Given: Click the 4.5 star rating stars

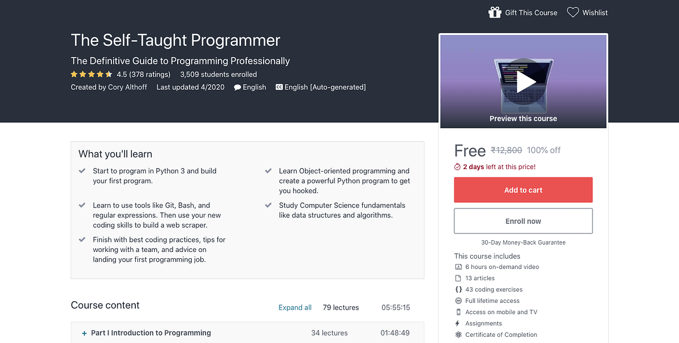Looking at the screenshot, I should 91,74.
